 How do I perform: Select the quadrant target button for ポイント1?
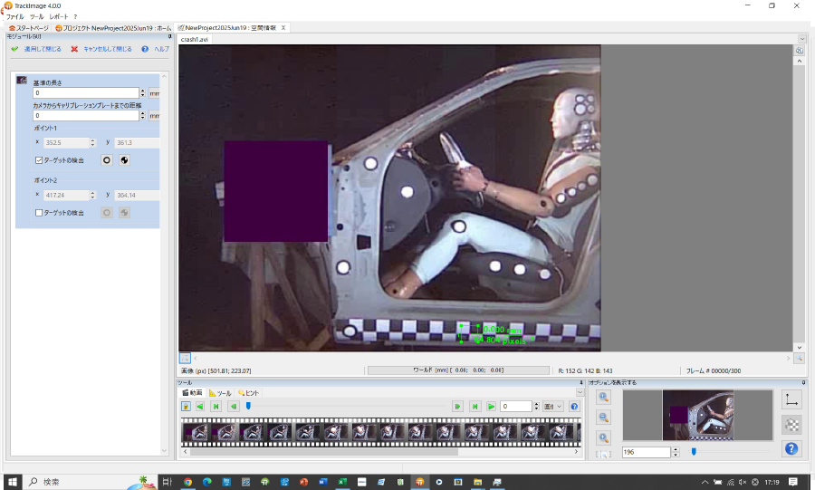coord(124,160)
